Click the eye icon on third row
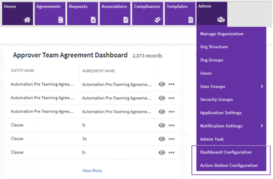This screenshot has height=179, width=273. pos(162,111)
